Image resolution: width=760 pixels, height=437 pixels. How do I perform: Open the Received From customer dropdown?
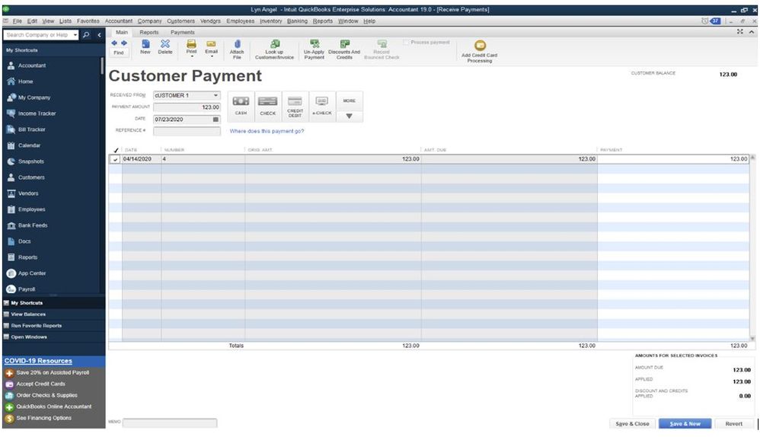coord(216,95)
